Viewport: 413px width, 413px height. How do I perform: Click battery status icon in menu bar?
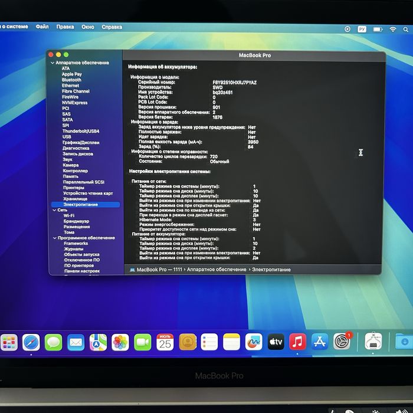pos(378,29)
